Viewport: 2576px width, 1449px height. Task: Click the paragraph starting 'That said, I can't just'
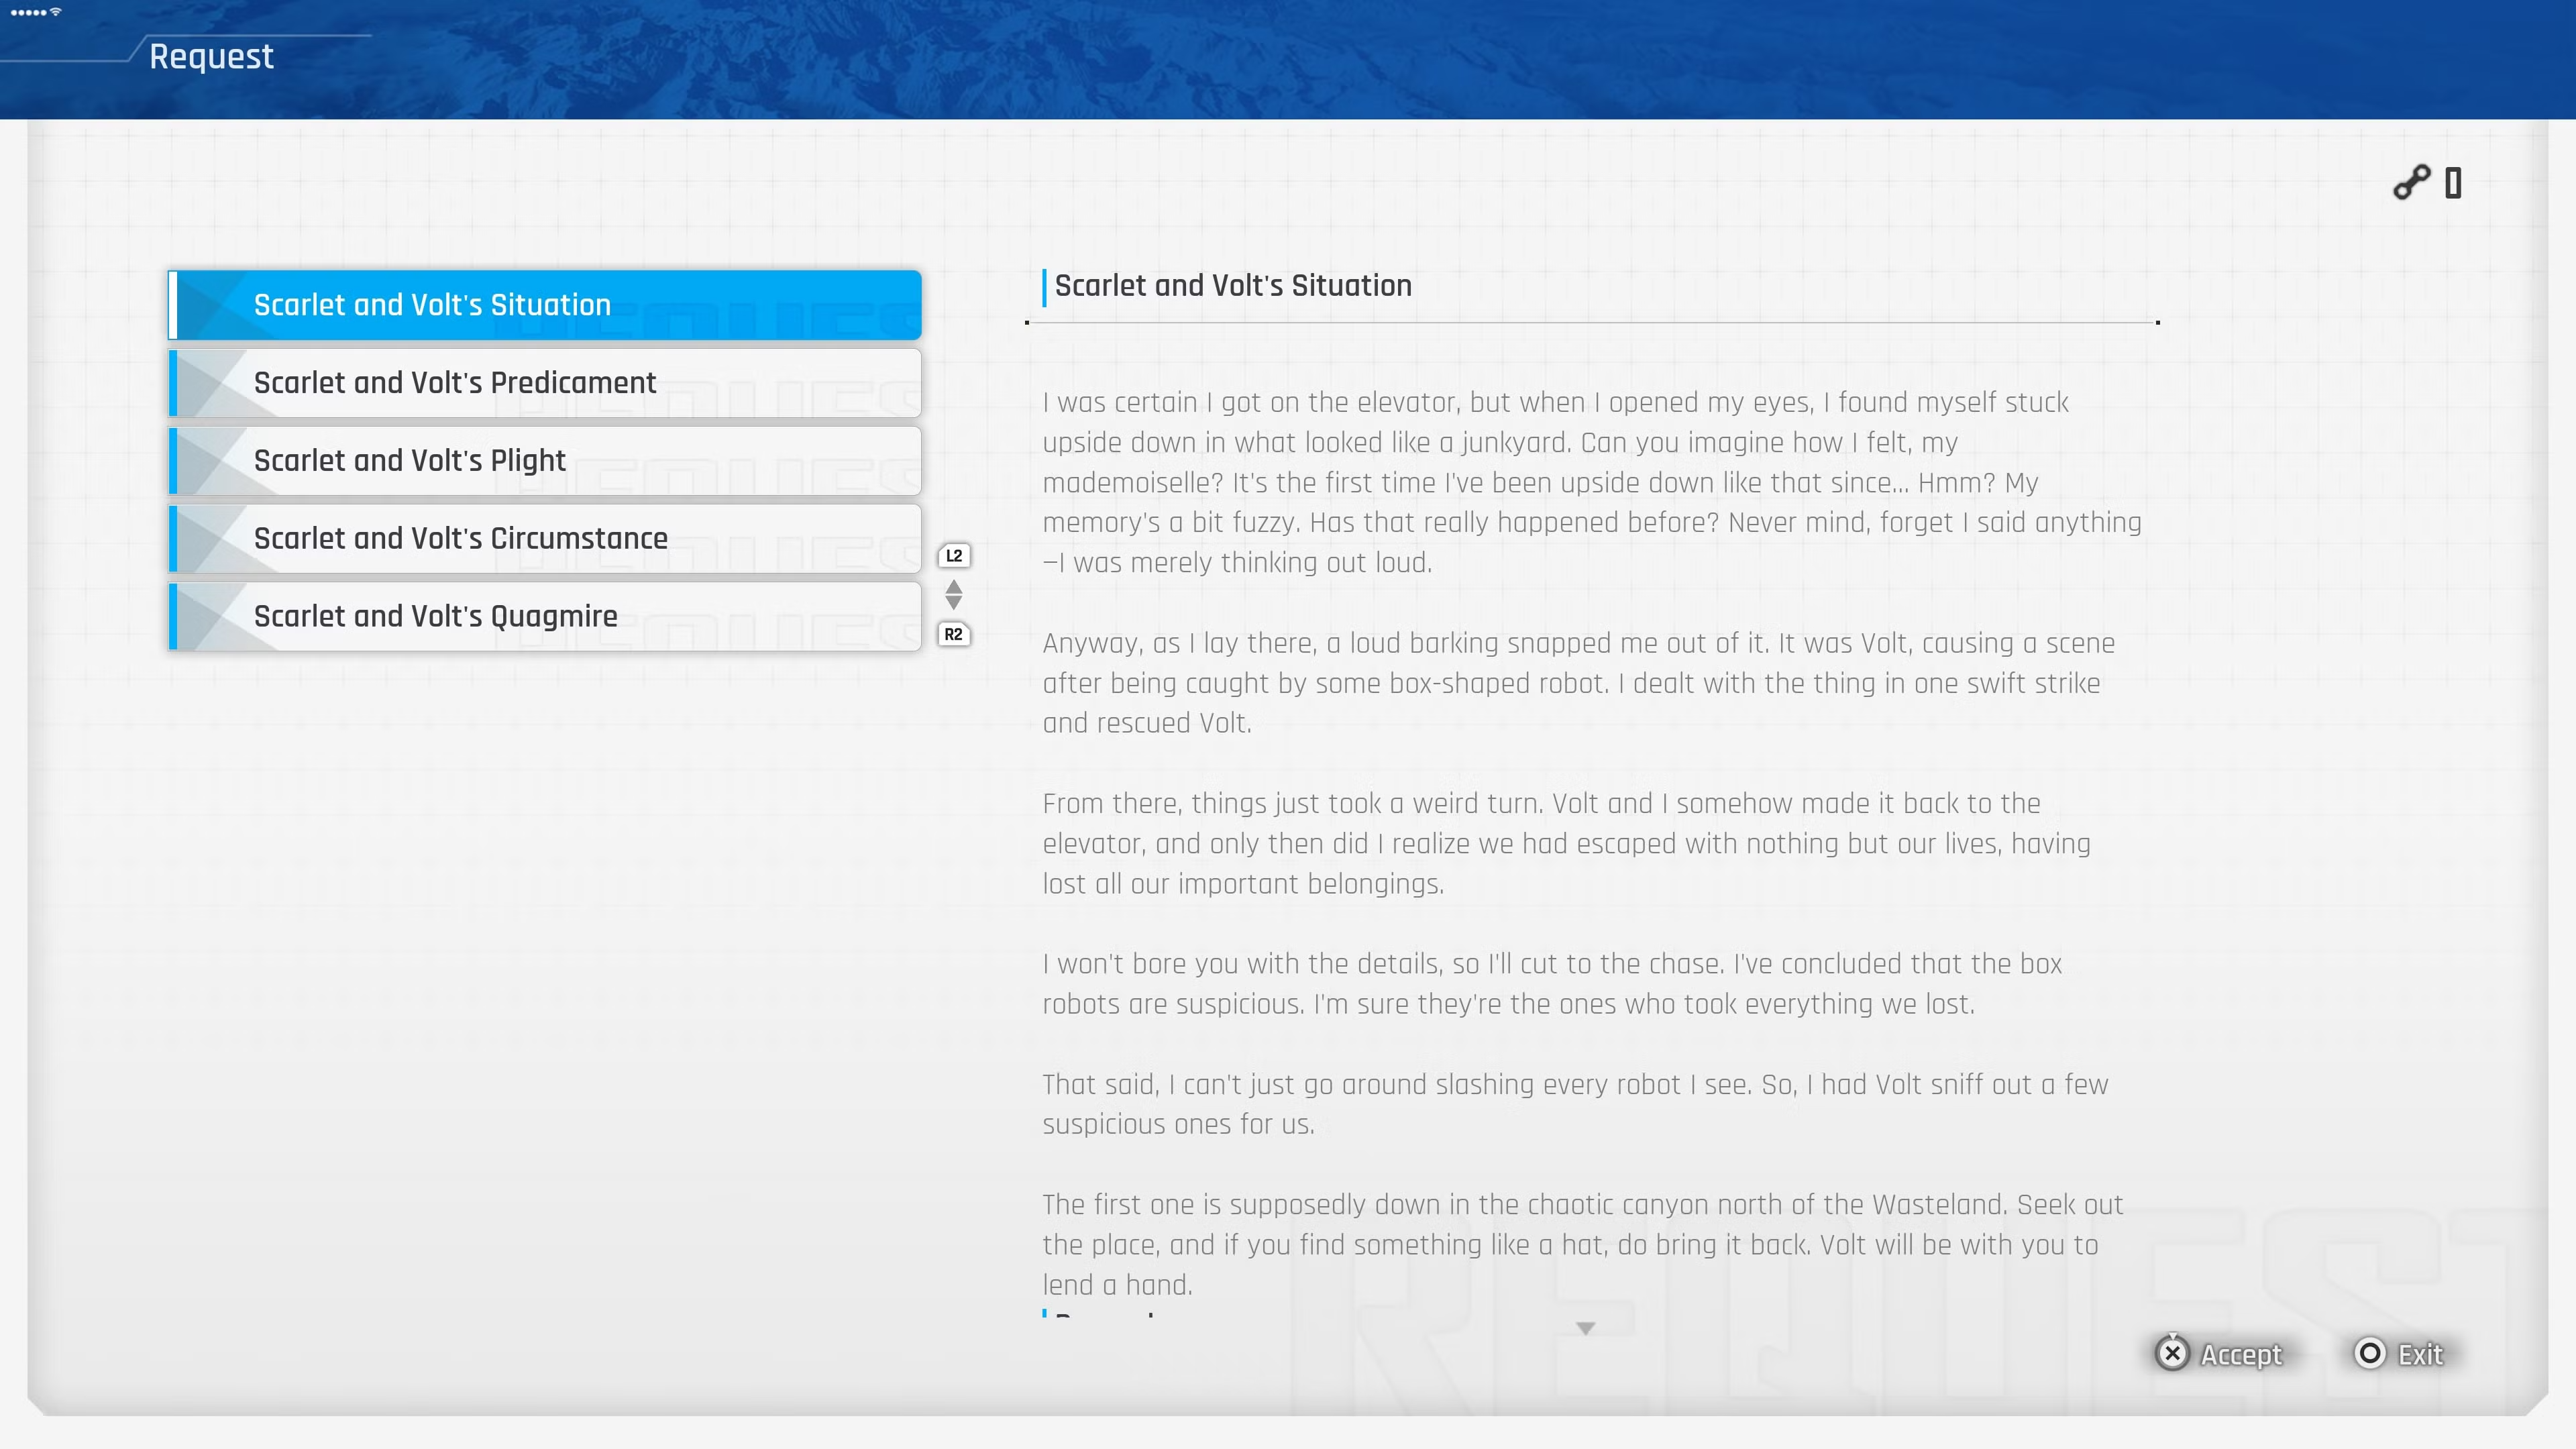(x=1575, y=1104)
